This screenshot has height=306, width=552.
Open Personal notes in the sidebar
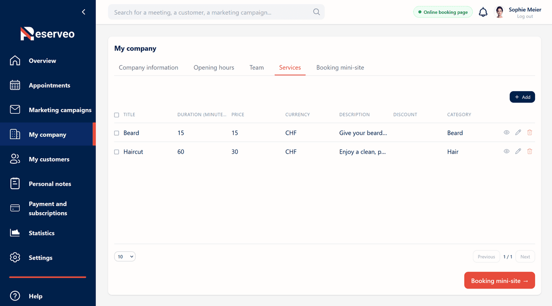coord(50,184)
